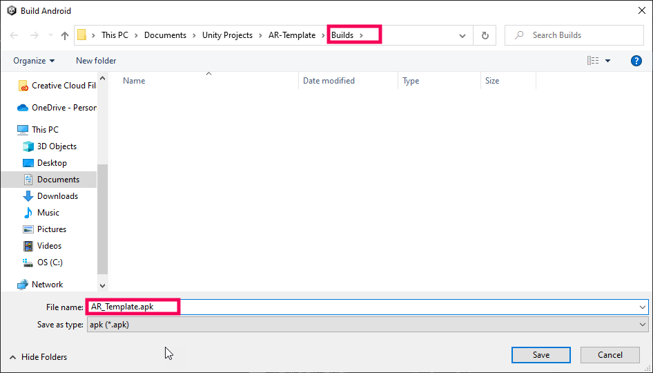Image resolution: width=653 pixels, height=373 pixels.
Task: Open the Save as type dropdown
Action: click(x=367, y=325)
